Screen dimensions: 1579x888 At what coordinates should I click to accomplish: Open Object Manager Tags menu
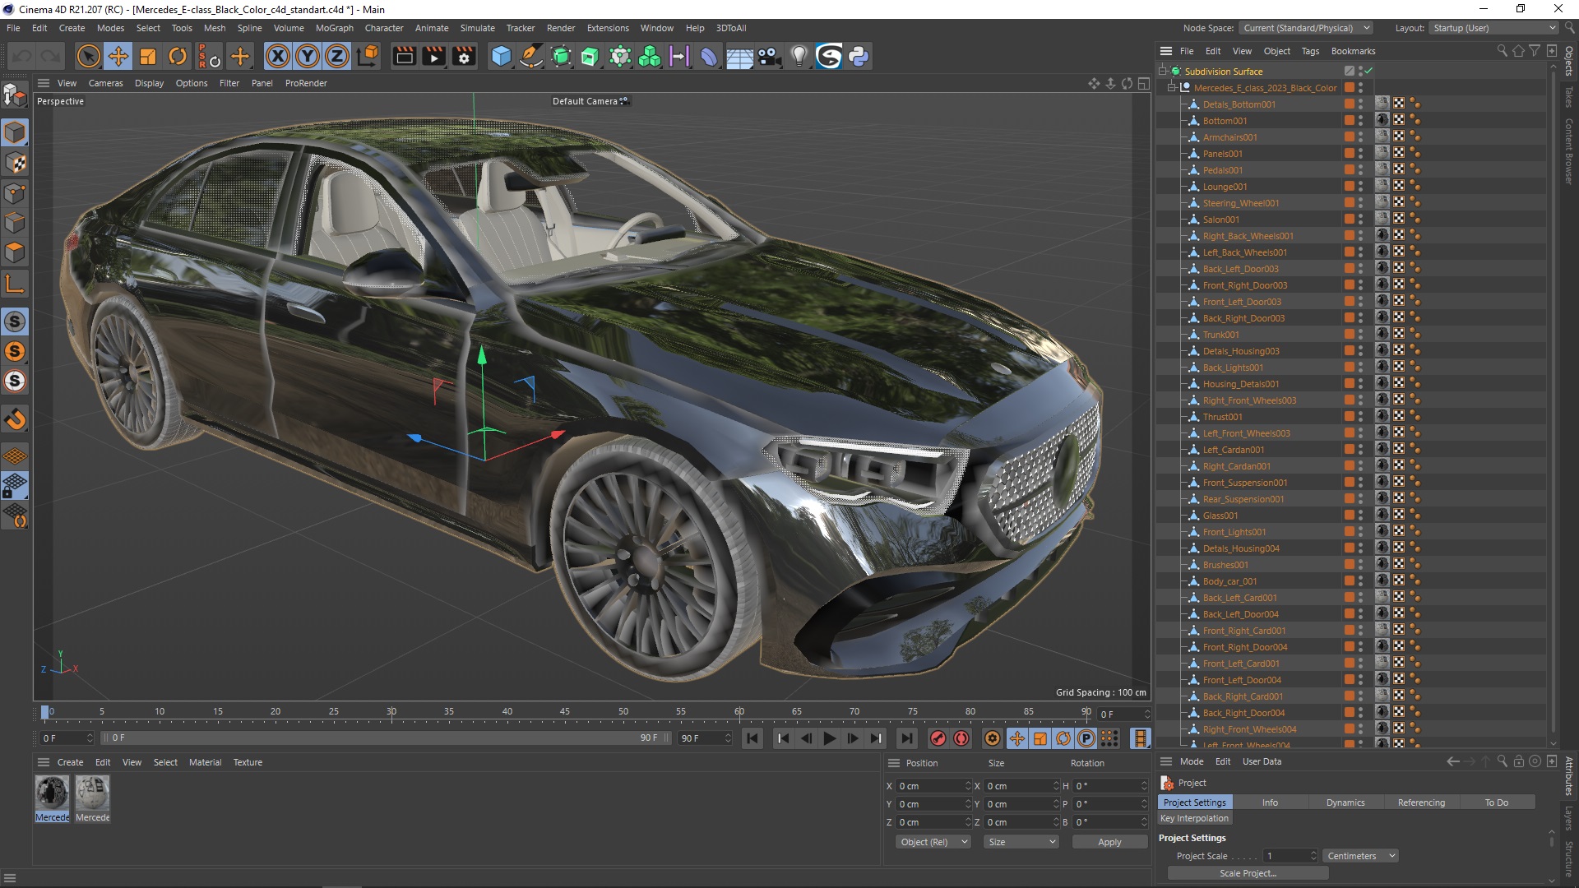(x=1310, y=51)
